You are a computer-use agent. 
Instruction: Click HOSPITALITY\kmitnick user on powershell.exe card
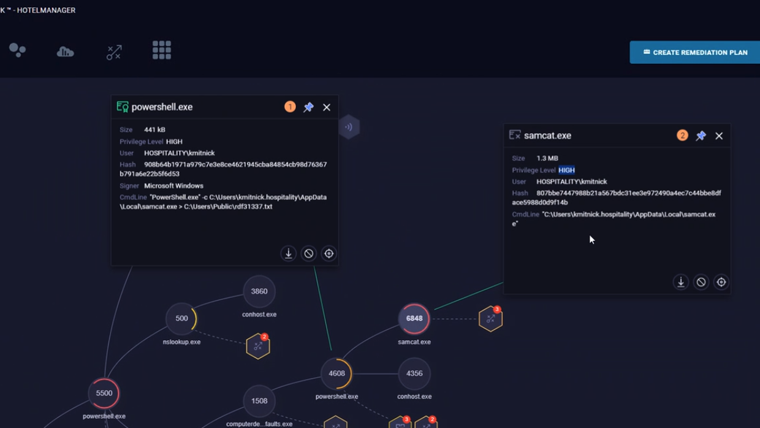pyautogui.click(x=180, y=153)
